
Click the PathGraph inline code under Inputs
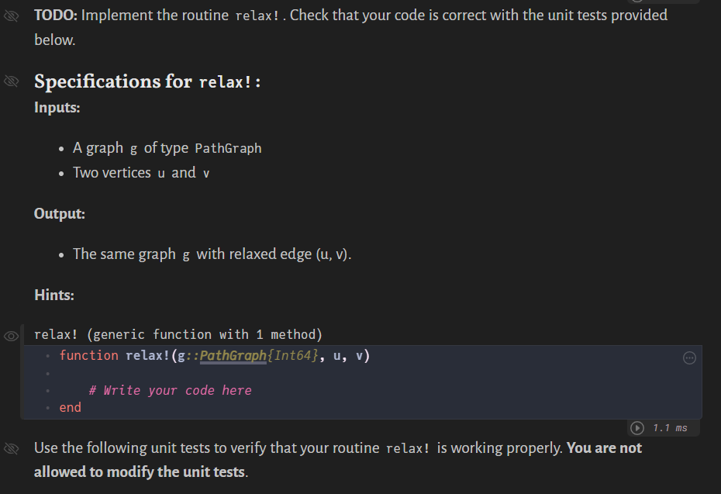(x=228, y=148)
